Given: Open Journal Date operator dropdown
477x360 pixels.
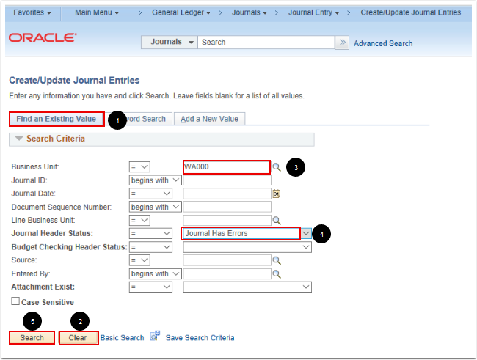Looking at the screenshot, I should [x=150, y=194].
